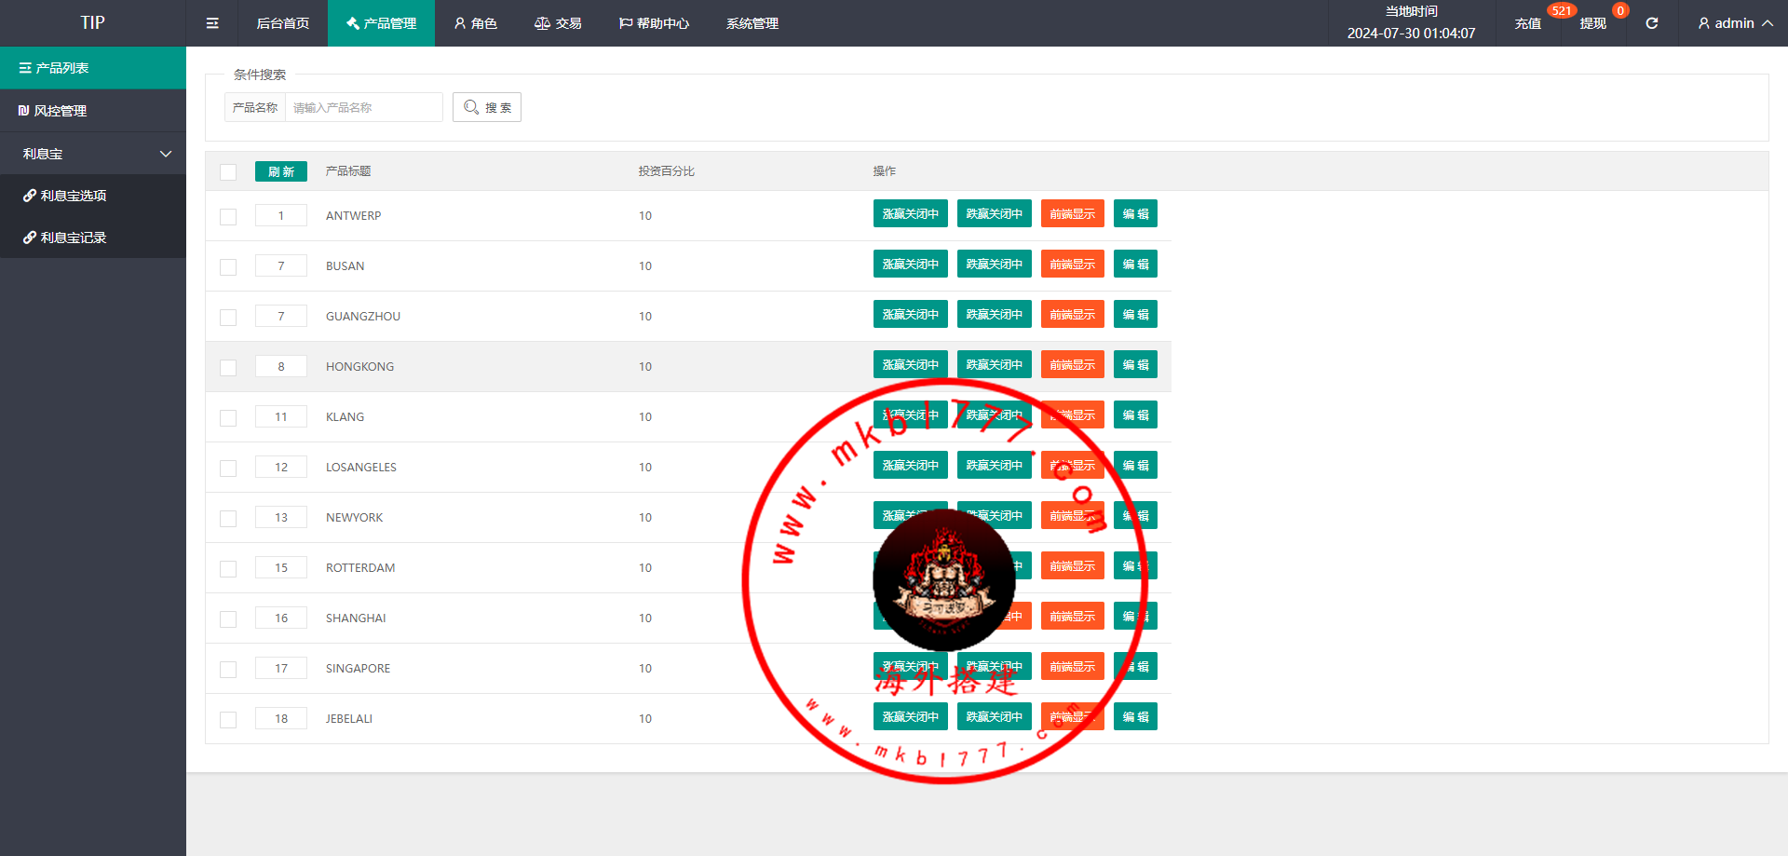Click 编辑 for BUSAN
Screen dimensions: 1788x856
[x=1135, y=264]
